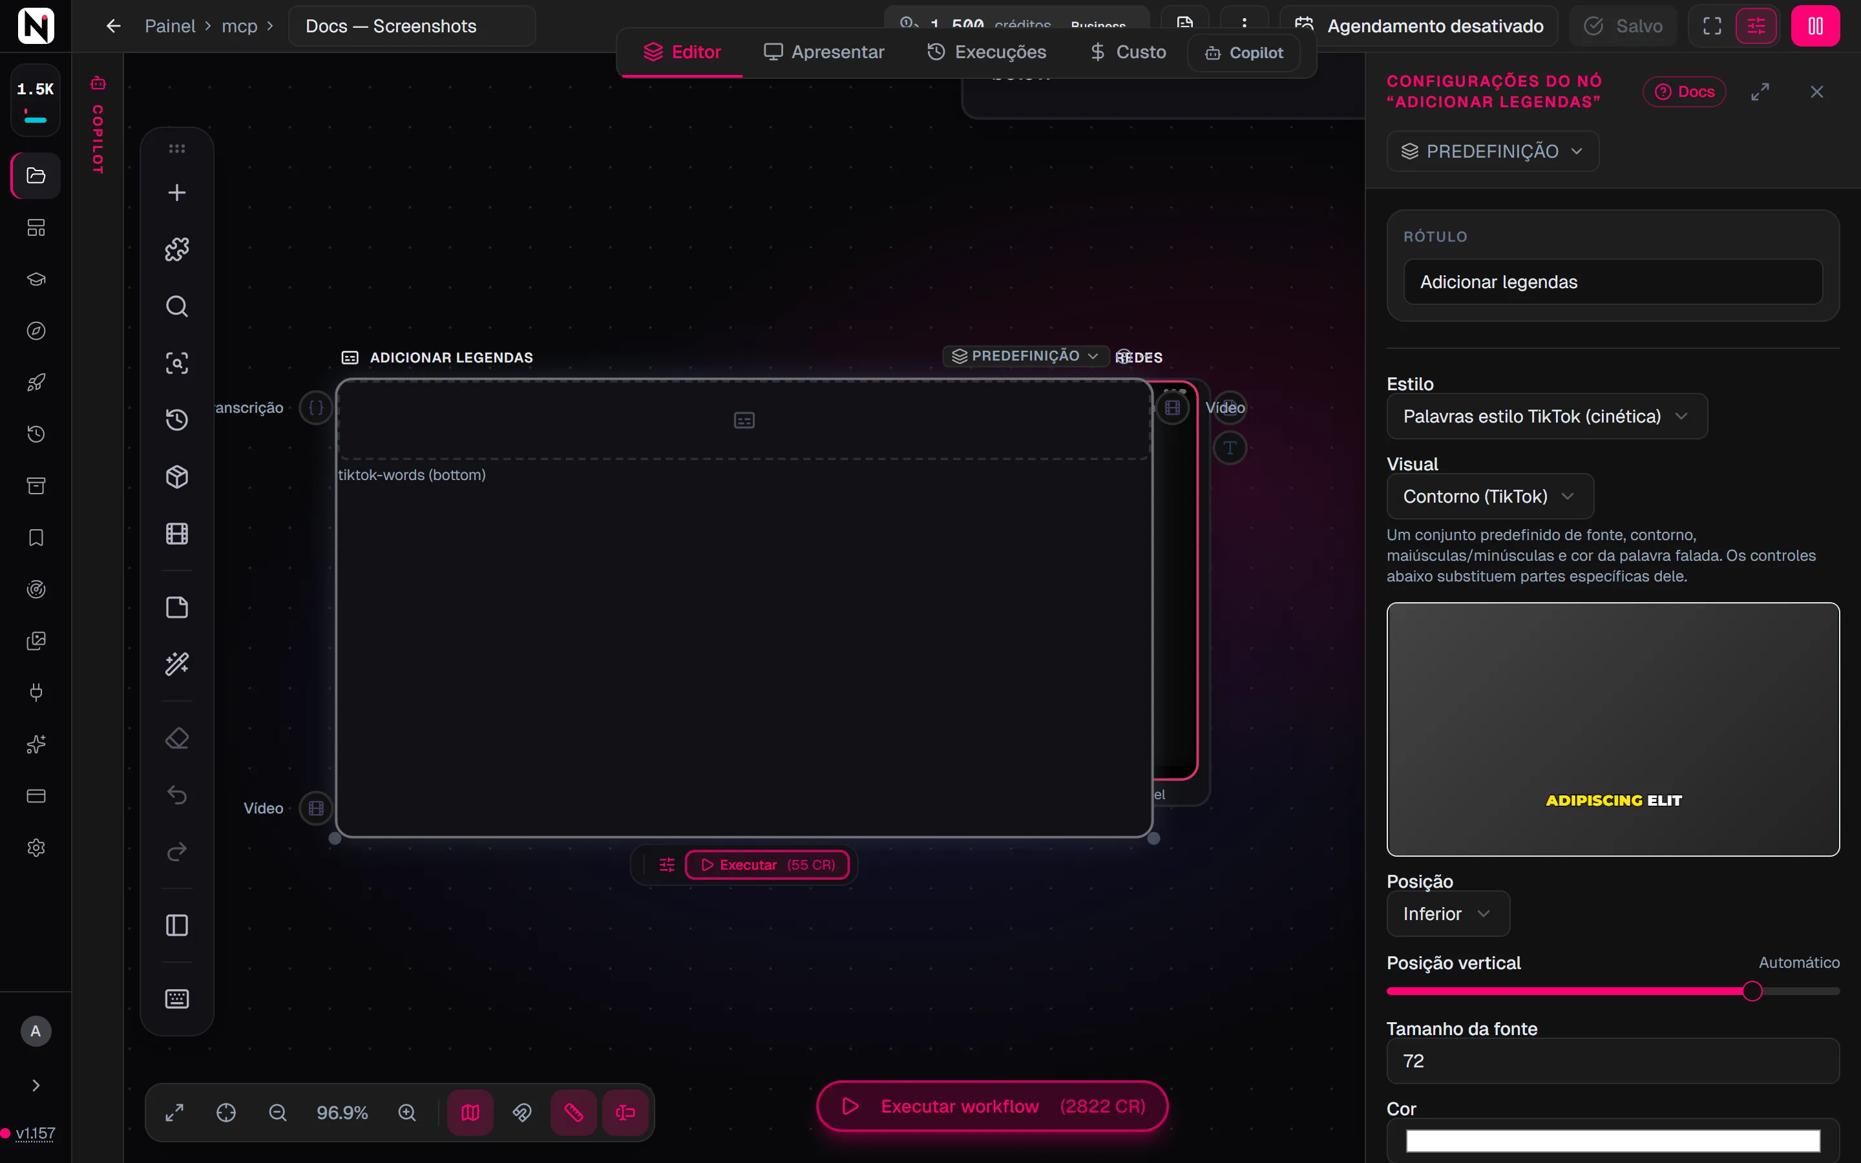The height and width of the screenshot is (1163, 1861).
Task: Click the history clock icon in tool palette
Action: (177, 420)
